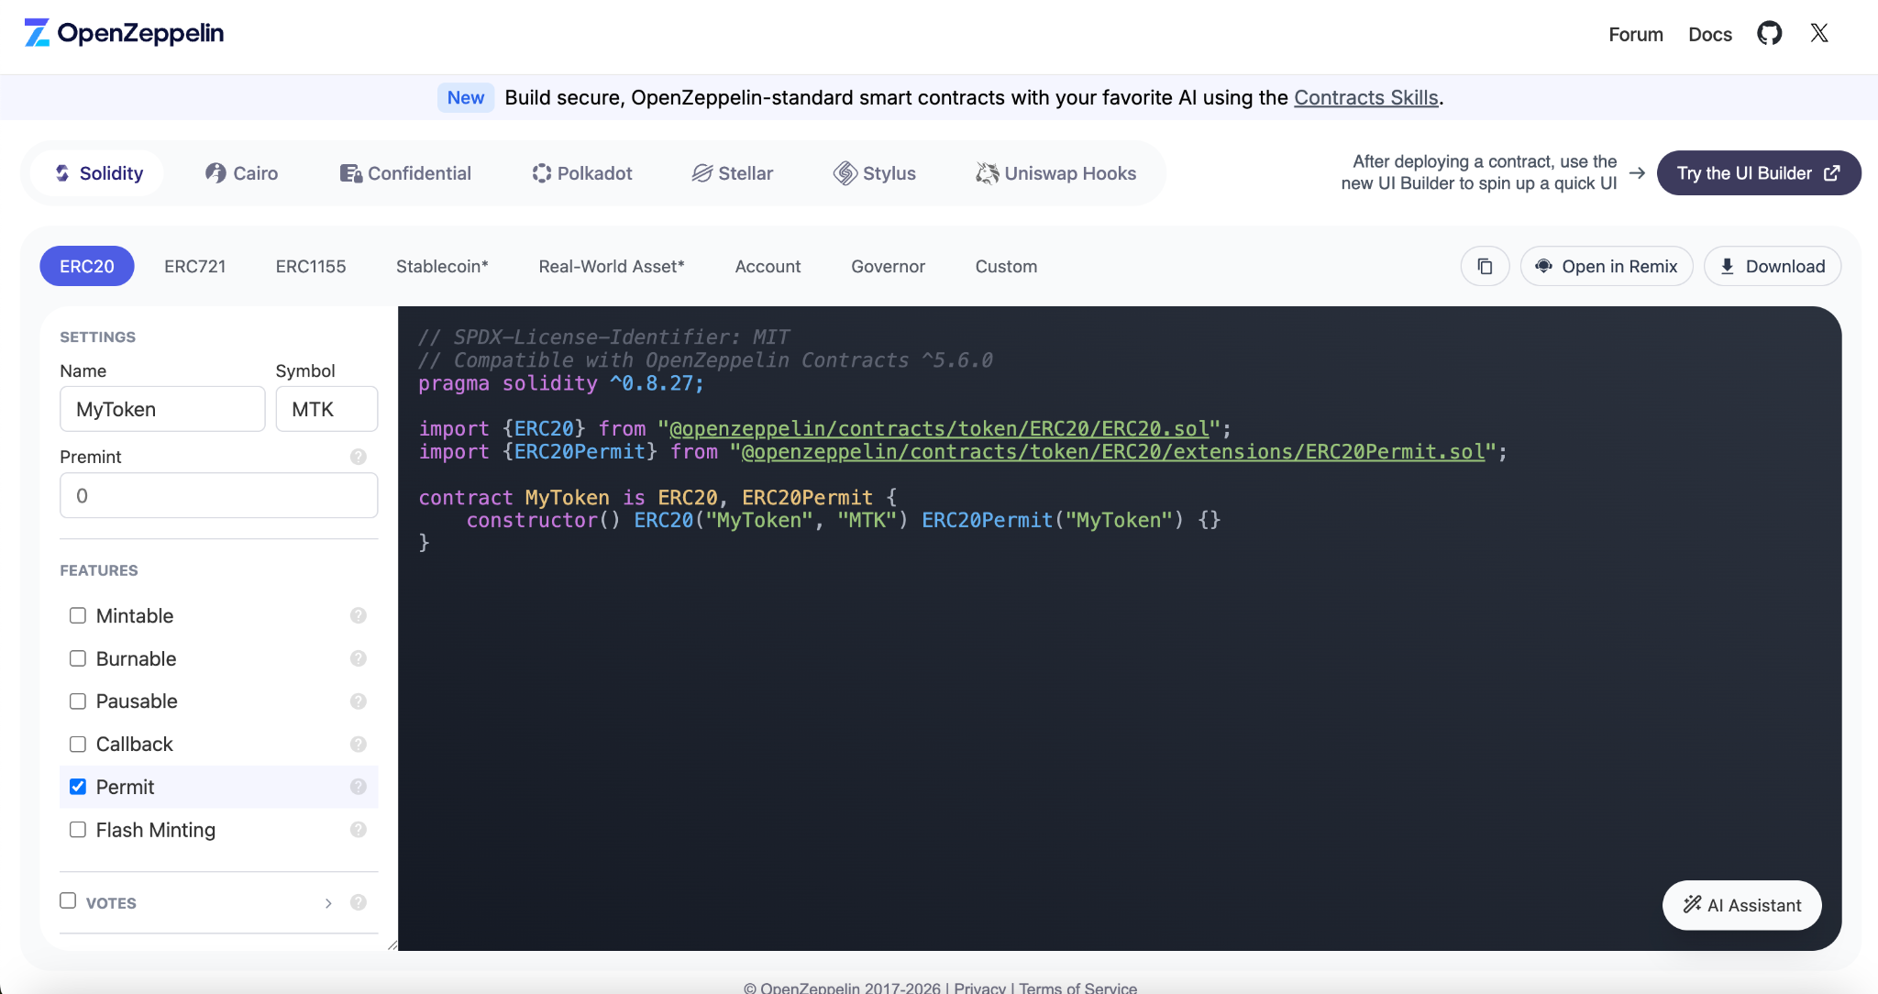The height and width of the screenshot is (994, 1878).
Task: Enable the Callback feature
Action: point(78,744)
